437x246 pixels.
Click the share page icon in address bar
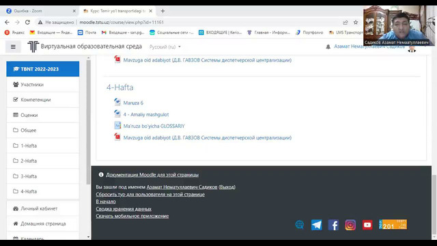[x=346, y=23]
